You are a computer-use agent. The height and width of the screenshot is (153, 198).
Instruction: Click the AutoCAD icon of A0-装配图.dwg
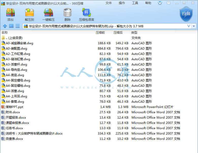click(x=3, y=49)
